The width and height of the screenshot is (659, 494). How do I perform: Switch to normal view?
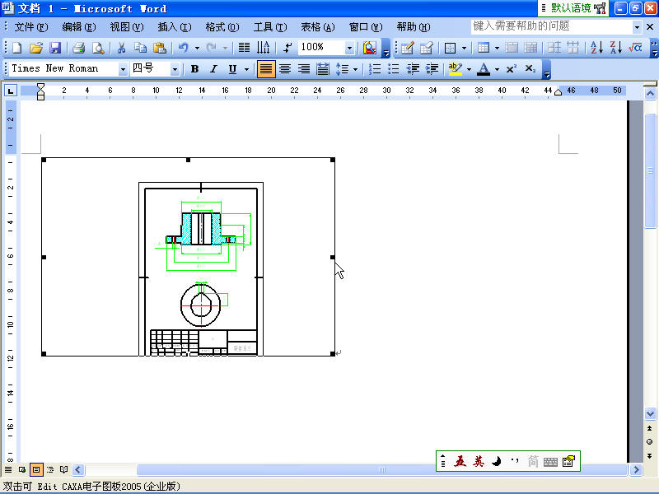(x=8, y=469)
